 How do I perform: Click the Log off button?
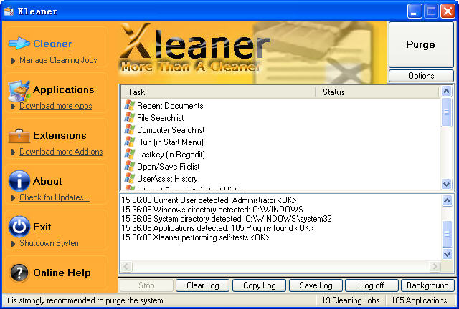coord(372,285)
